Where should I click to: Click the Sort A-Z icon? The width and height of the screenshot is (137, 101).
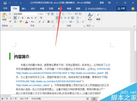(78, 22)
